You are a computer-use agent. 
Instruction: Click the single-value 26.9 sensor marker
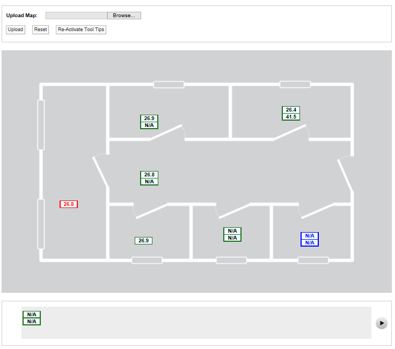[143, 241]
